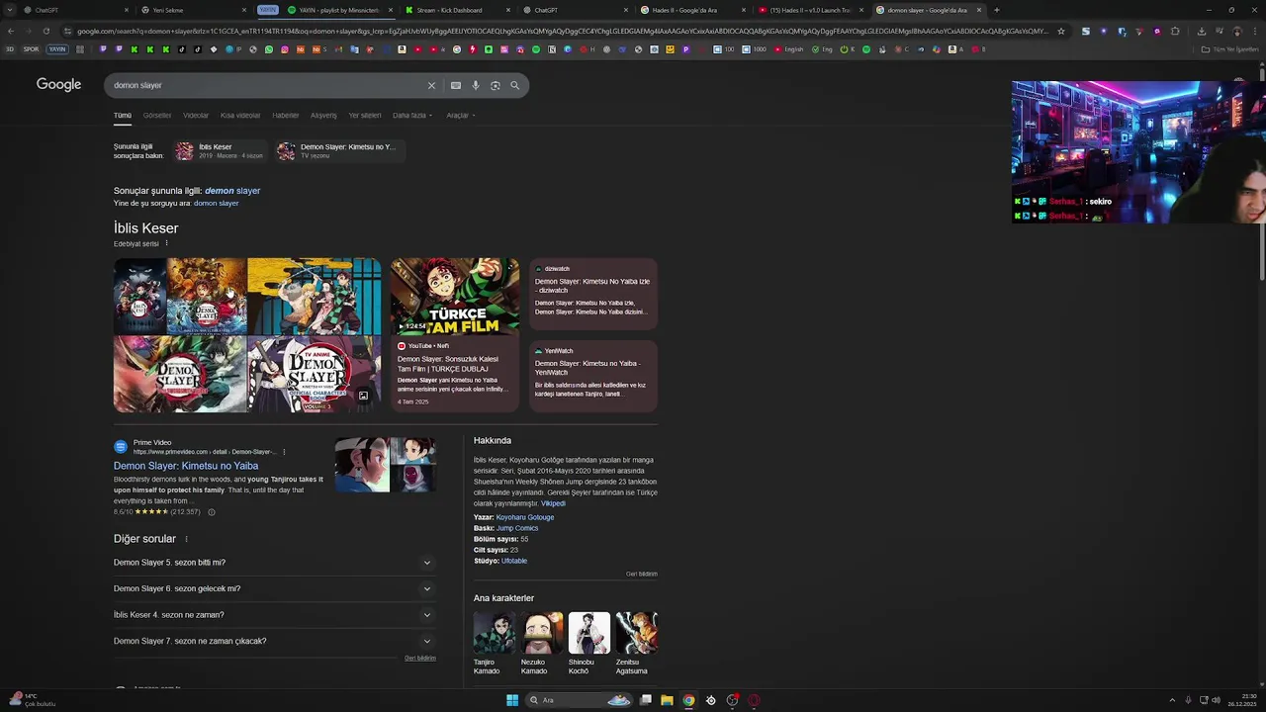
Task: Open Chrome downloads icon
Action: (1202, 31)
